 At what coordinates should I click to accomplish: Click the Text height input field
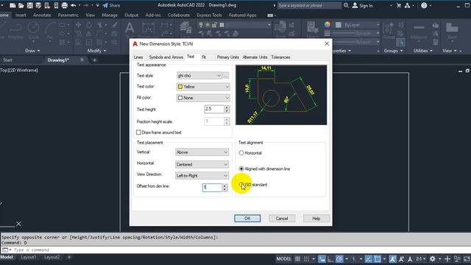click(x=214, y=109)
